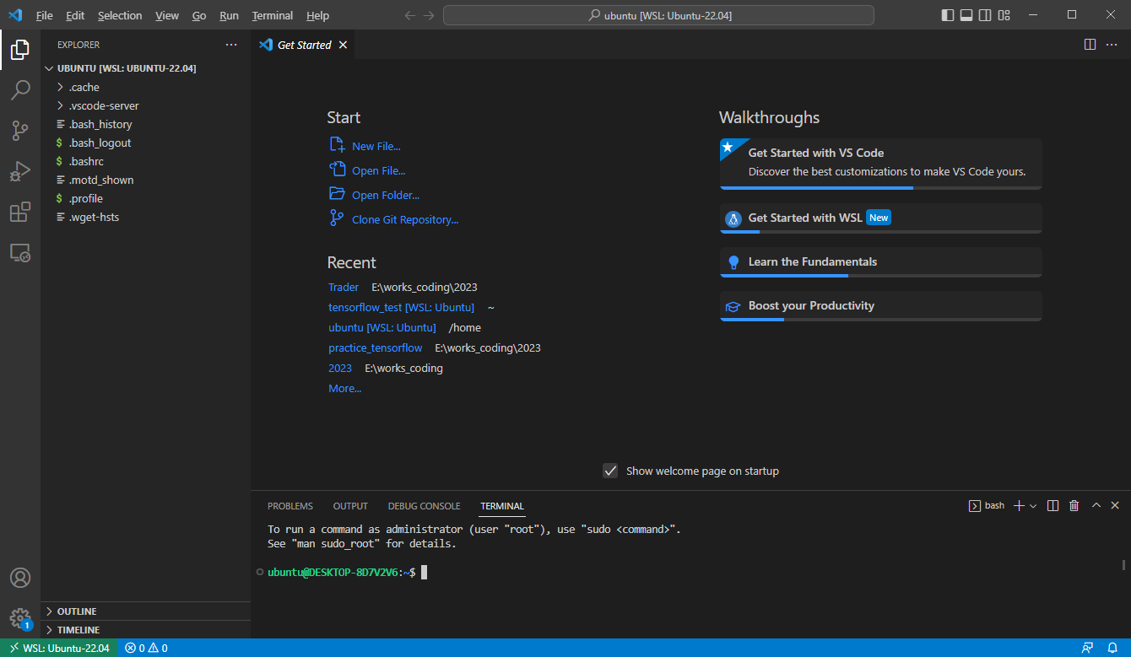Screen dimensions: 1131x657
Task: Open the Extensions view
Action: tap(20, 212)
